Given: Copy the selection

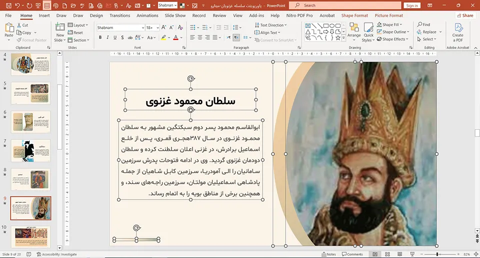Looking at the screenshot, I should click(24, 32).
